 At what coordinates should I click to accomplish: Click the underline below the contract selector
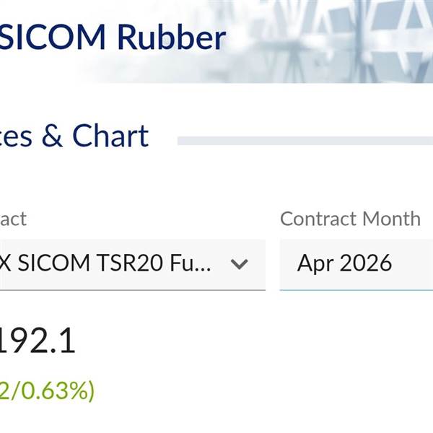pos(130,289)
